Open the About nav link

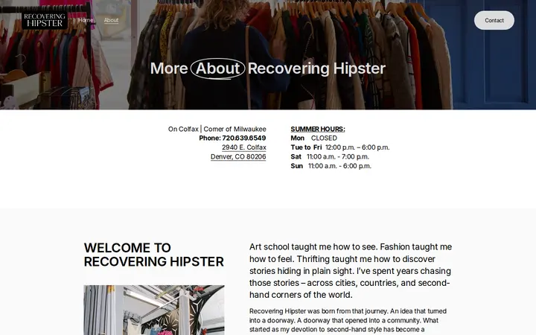coord(111,20)
